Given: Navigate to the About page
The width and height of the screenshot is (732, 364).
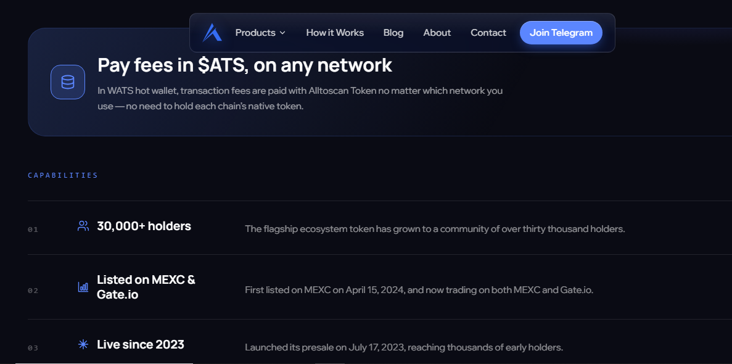Looking at the screenshot, I should point(437,33).
